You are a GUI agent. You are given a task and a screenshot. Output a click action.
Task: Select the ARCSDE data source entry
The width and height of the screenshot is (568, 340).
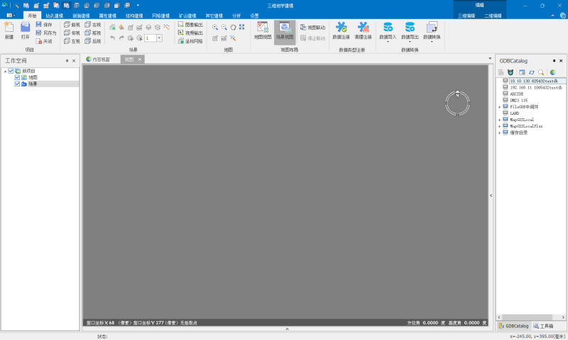516,93
